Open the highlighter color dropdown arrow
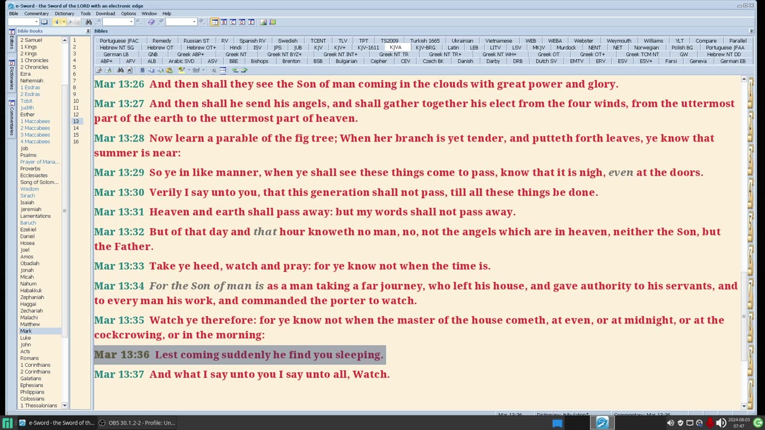 [x=189, y=70]
